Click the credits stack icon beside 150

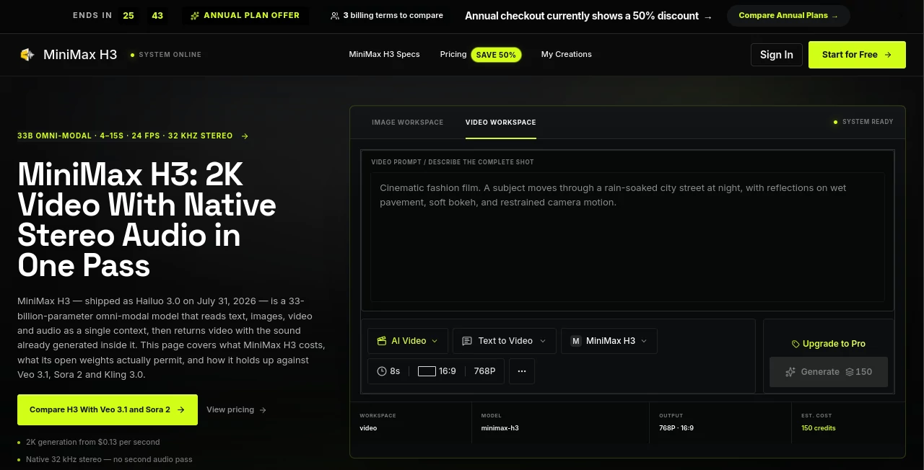pos(850,372)
